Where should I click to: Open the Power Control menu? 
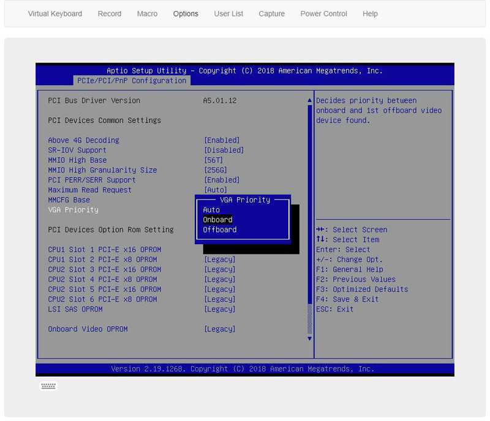point(323,13)
